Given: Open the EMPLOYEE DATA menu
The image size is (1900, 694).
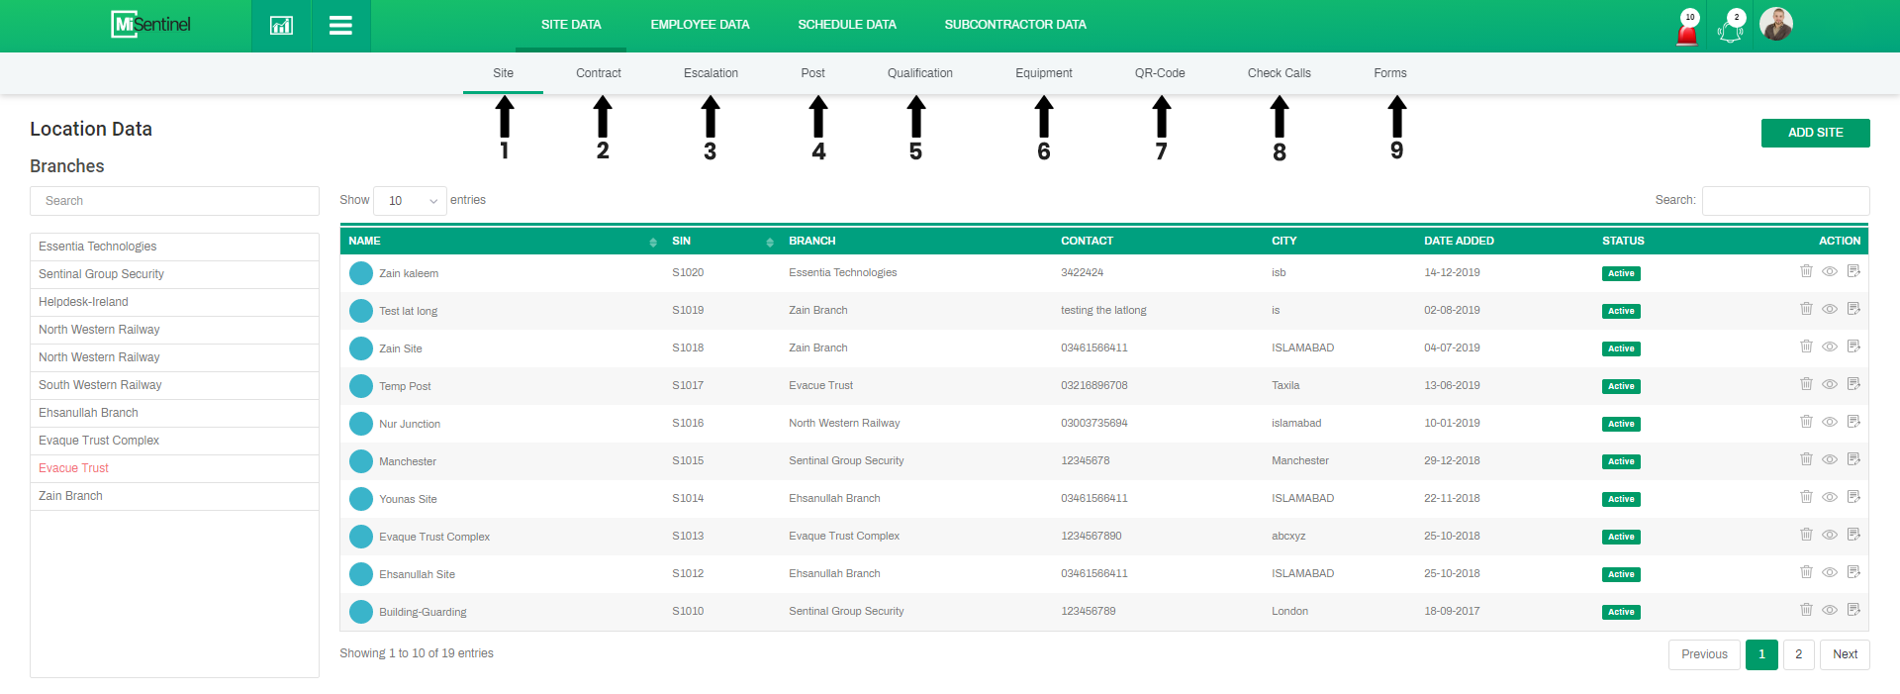Looking at the screenshot, I should click(700, 25).
